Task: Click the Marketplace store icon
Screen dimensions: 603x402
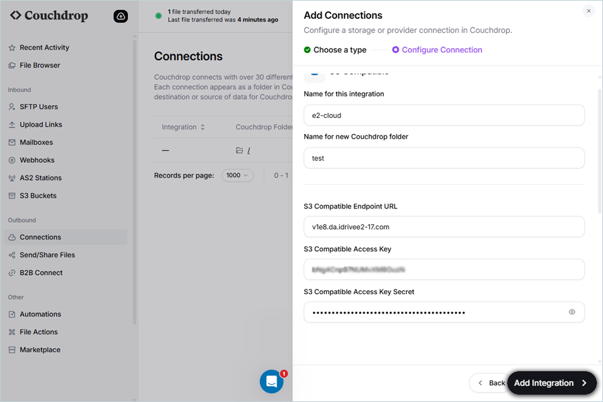Action: [12, 350]
